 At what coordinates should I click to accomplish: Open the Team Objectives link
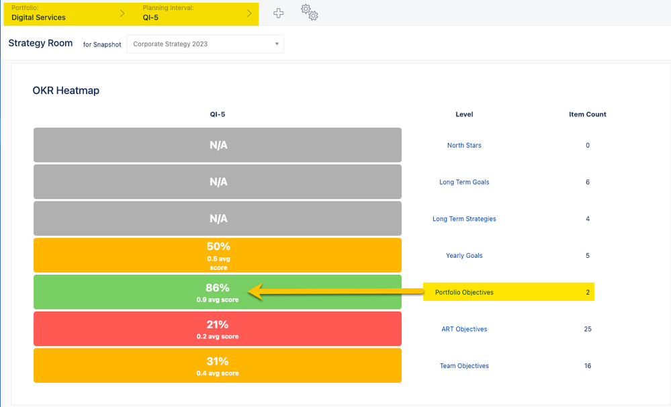pyautogui.click(x=464, y=366)
